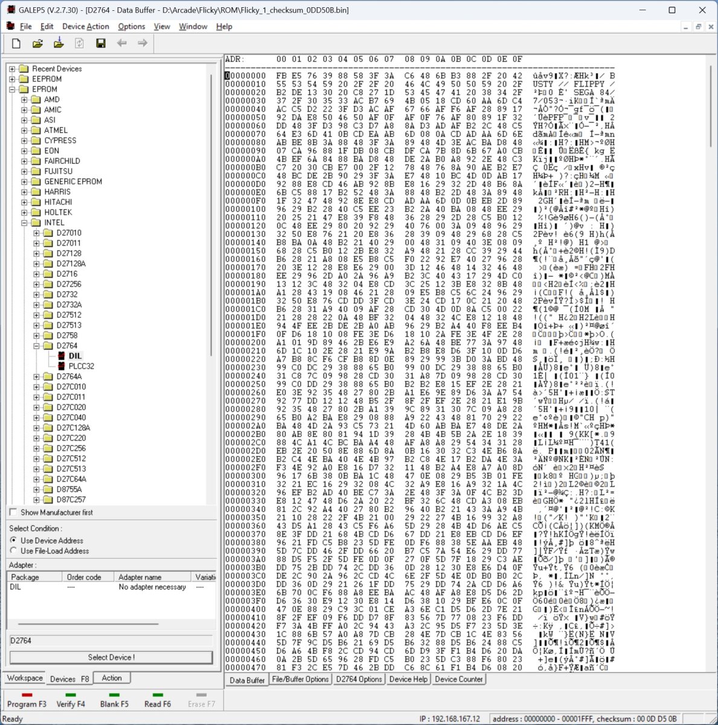Open the Help menu
The height and width of the screenshot is (725, 718).
(x=224, y=27)
